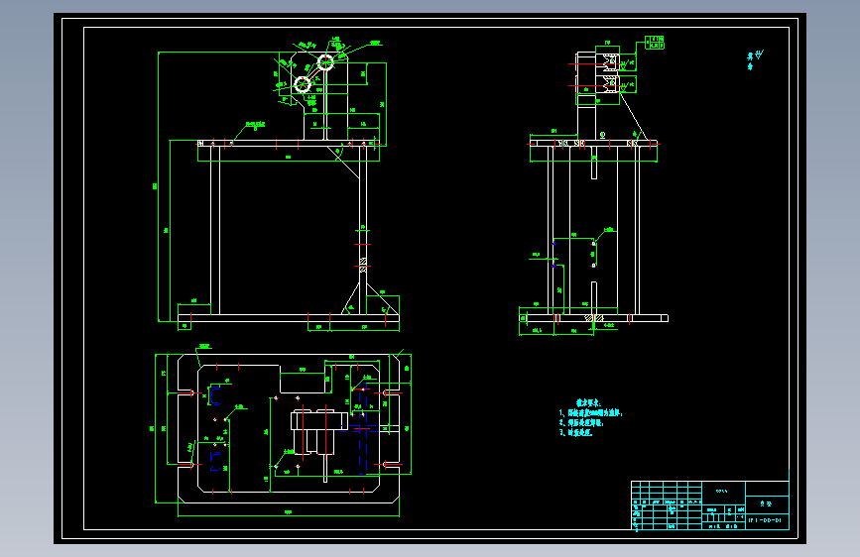This screenshot has height=557, width=860.
Task: Select requirement note numbered 3
Action: [x=576, y=432]
